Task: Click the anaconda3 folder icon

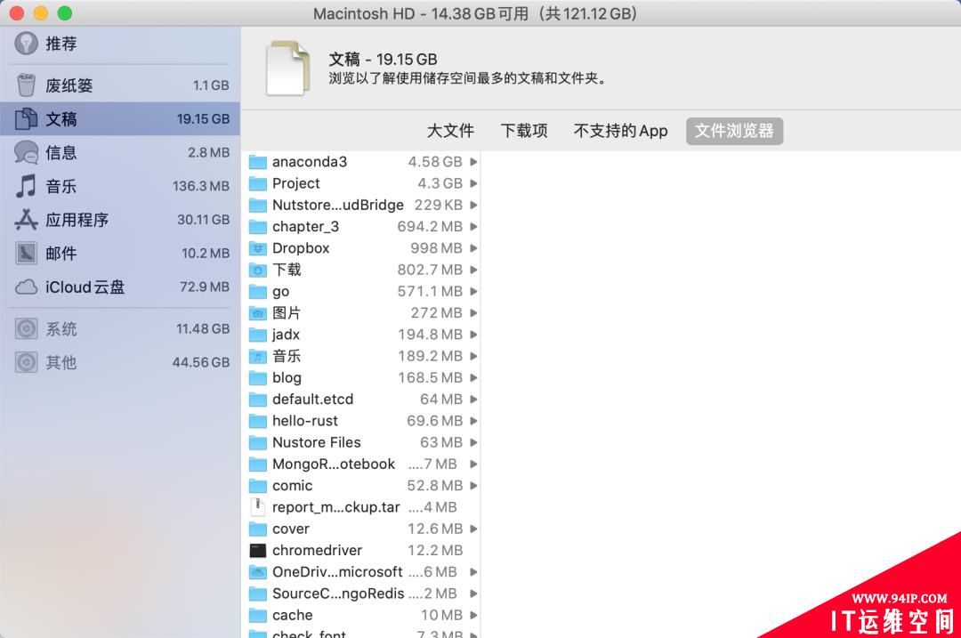Action: point(258,162)
